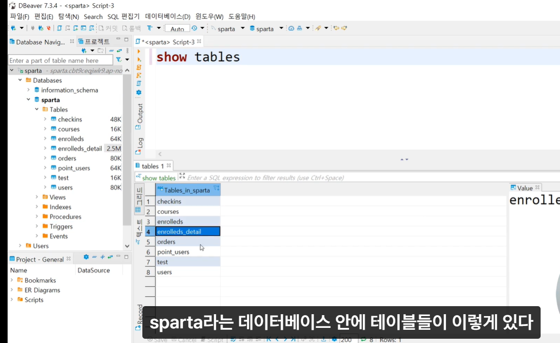This screenshot has height=343, width=560.
Task: Click Collapse All icon in navigator
Action: pos(112,51)
